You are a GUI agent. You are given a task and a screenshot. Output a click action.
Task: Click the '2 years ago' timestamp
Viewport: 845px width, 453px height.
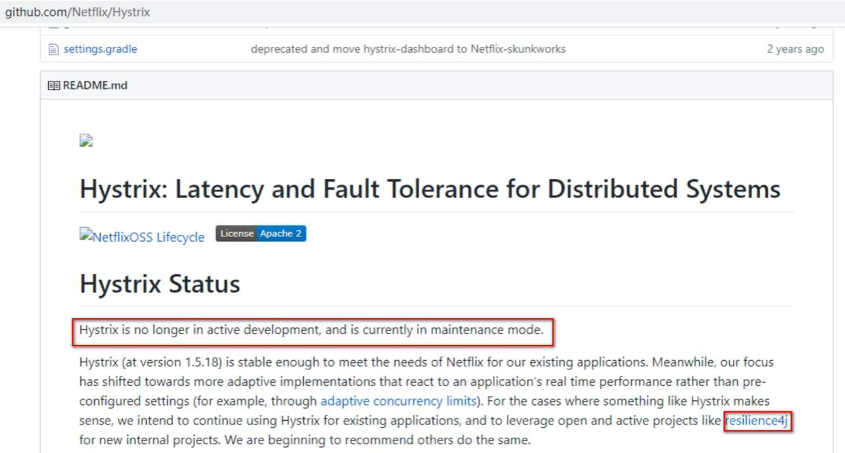(795, 49)
